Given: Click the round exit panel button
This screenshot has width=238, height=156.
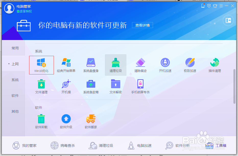Looking at the screenshot, I should pyautogui.click(x=228, y=20).
